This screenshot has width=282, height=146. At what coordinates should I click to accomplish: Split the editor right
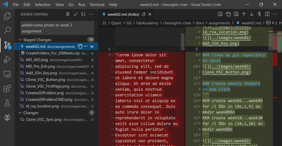(267, 14)
